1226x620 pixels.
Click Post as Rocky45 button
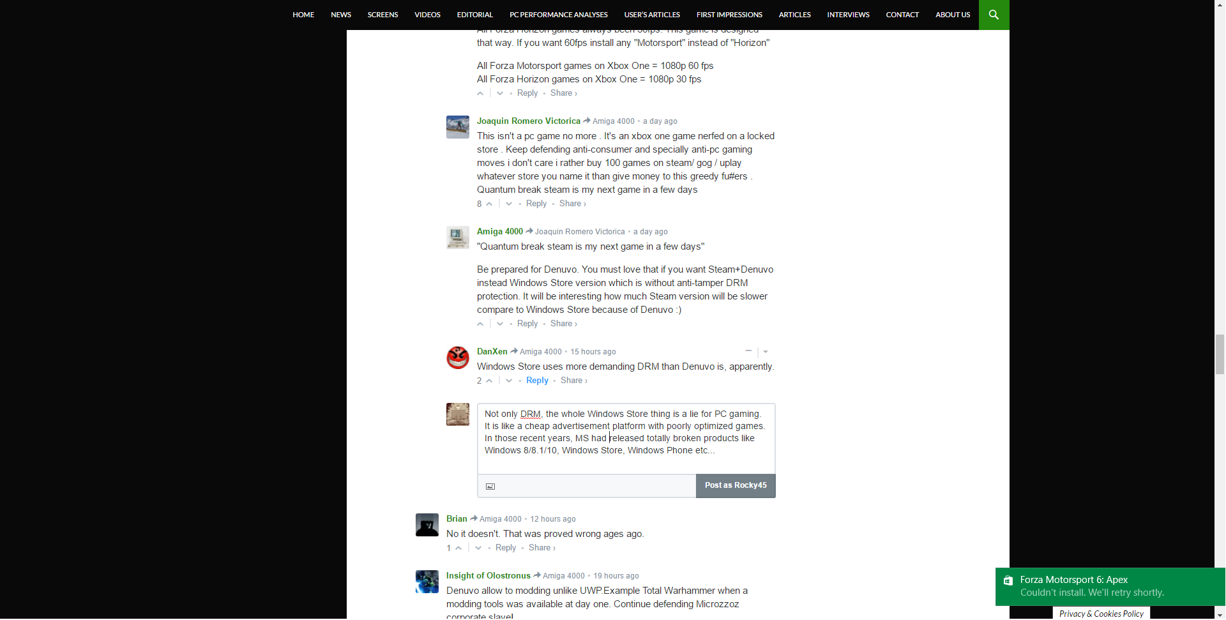[x=736, y=486]
